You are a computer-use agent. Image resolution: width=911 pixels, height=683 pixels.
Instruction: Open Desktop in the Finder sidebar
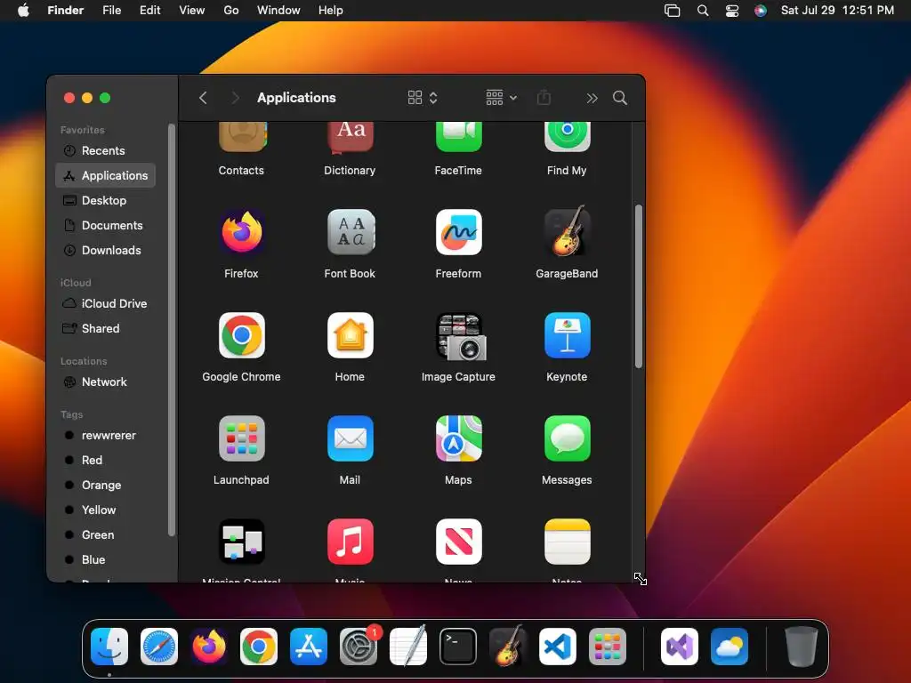(105, 200)
